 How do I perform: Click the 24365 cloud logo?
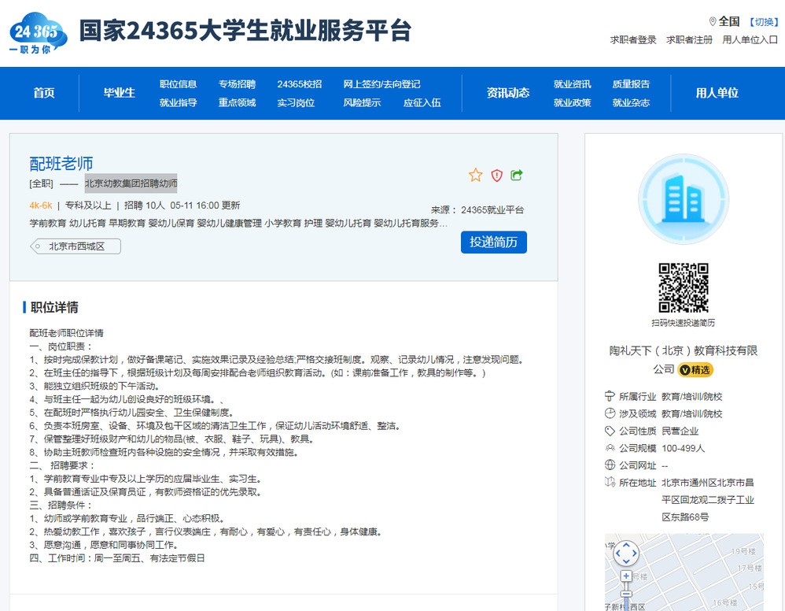(38, 34)
